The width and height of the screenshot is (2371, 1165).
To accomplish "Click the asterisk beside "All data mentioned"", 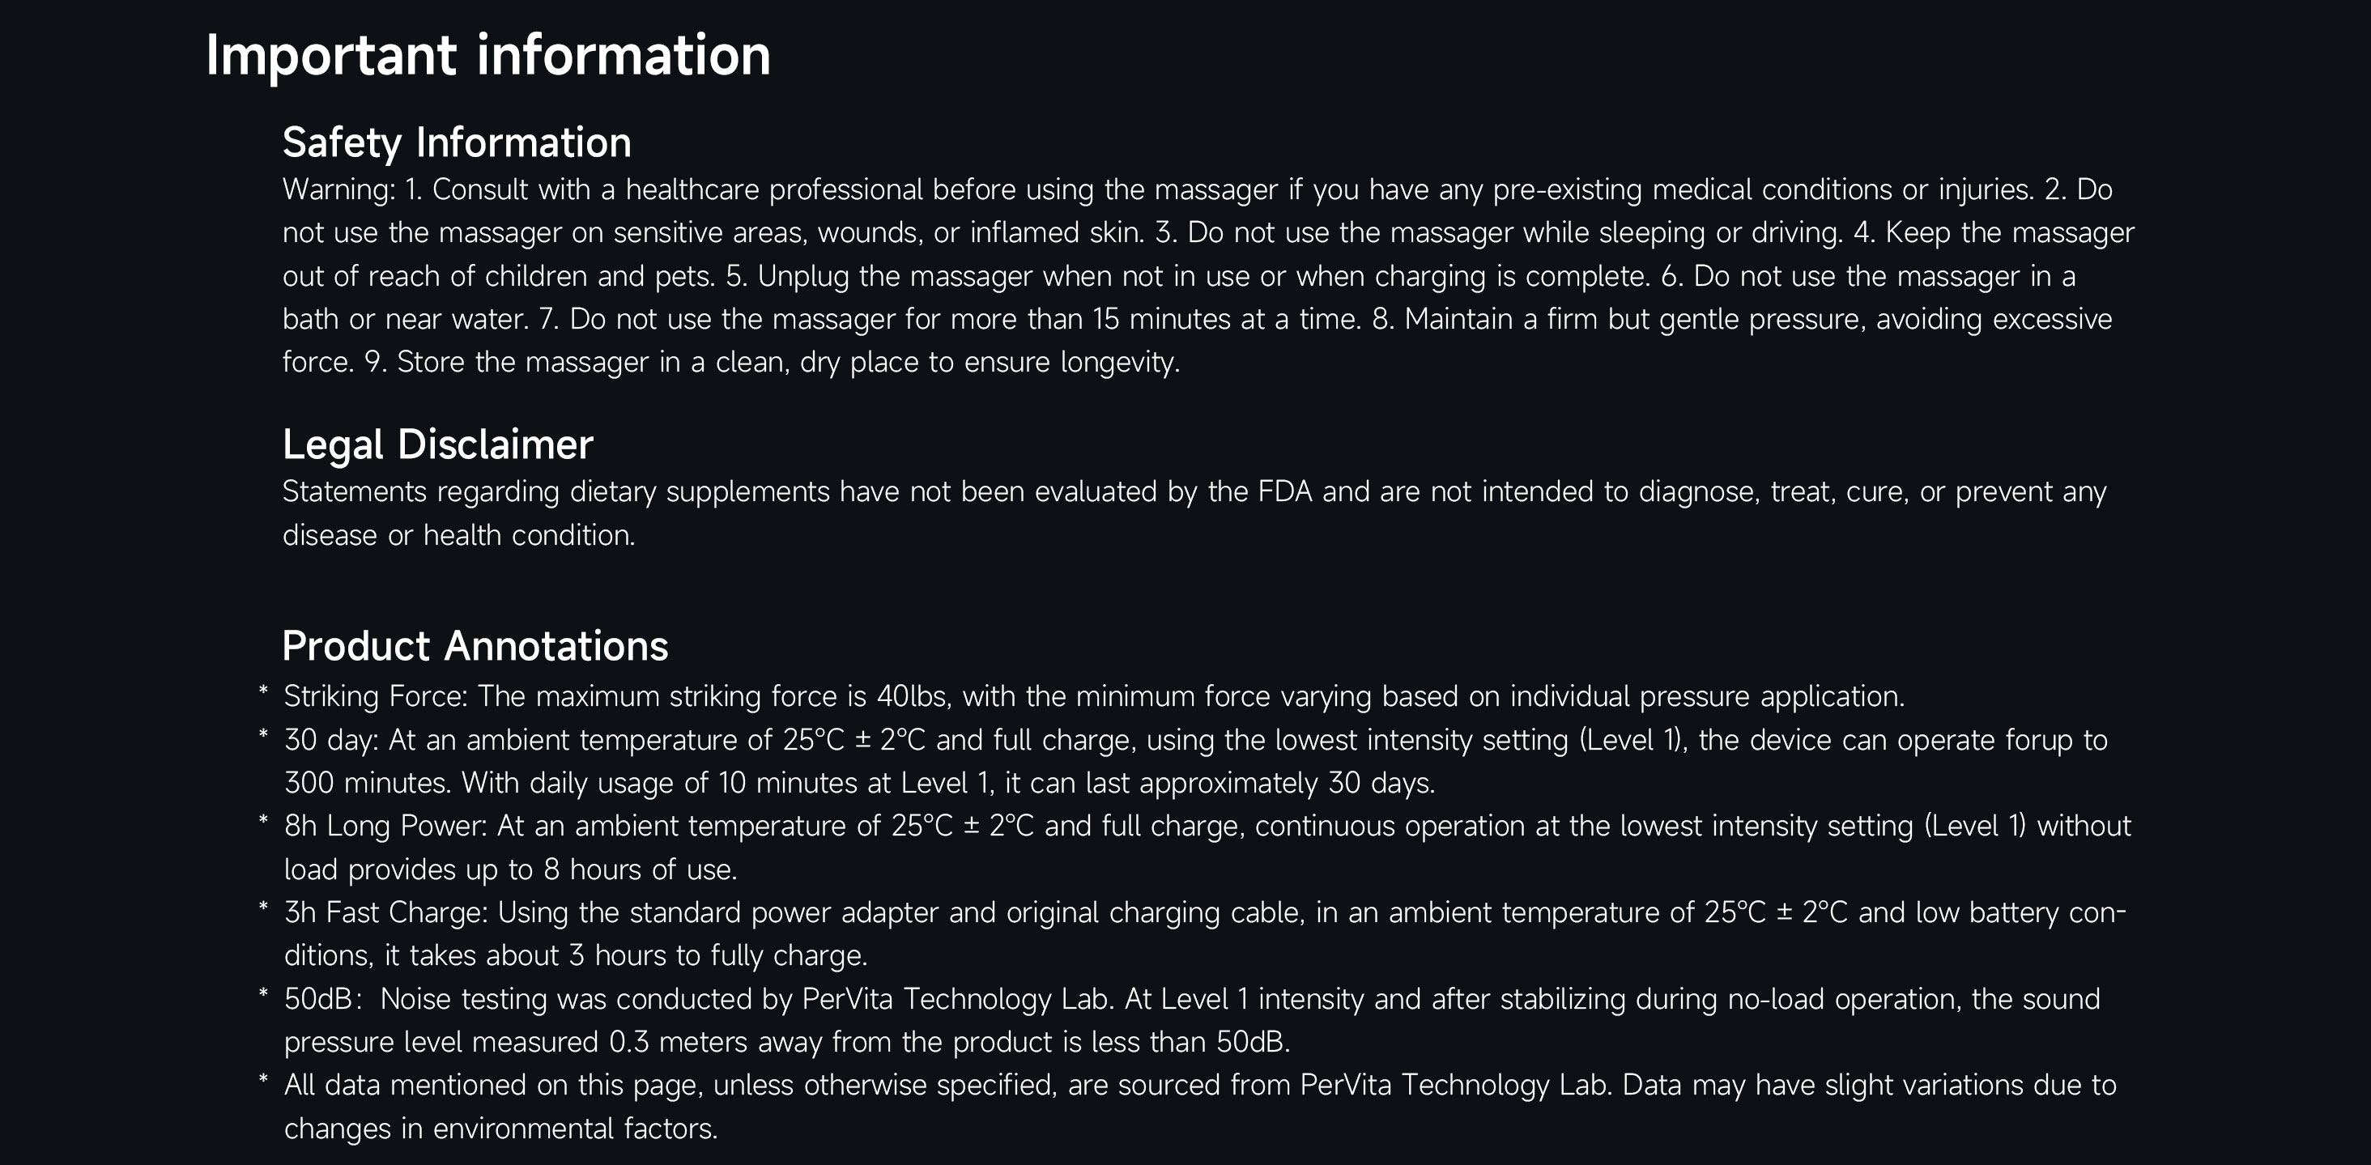I will 263,1080.
